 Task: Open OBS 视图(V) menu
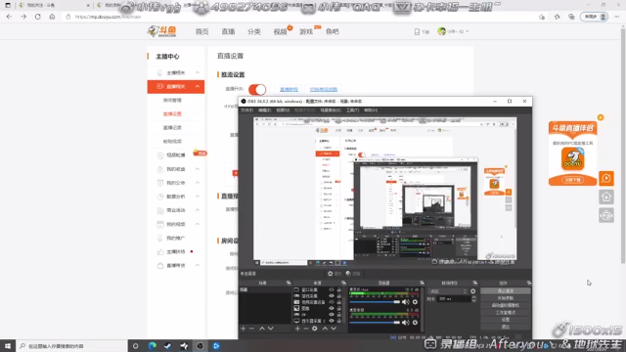[283, 110]
